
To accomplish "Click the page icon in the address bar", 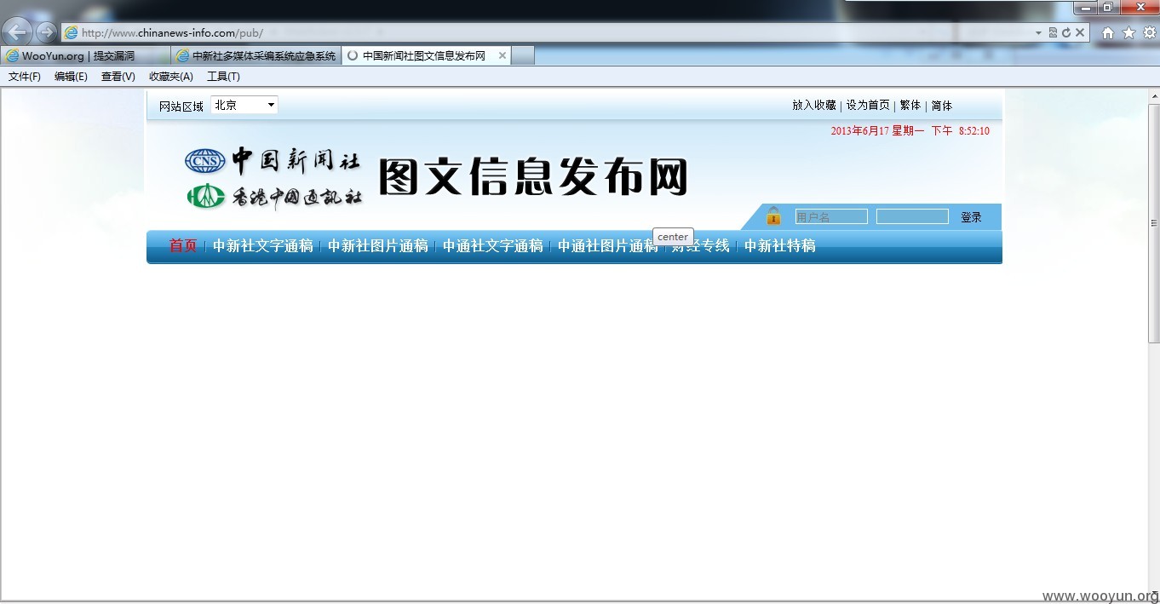I will tap(72, 32).
